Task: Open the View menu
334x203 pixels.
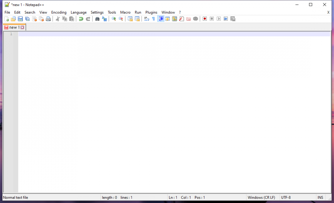Action: tap(43, 12)
